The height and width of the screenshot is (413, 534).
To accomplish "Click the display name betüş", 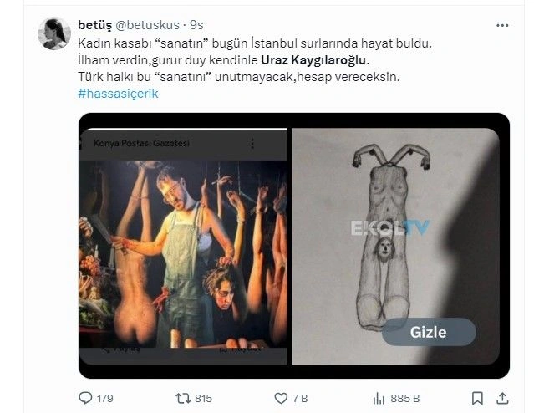I will (x=96, y=26).
